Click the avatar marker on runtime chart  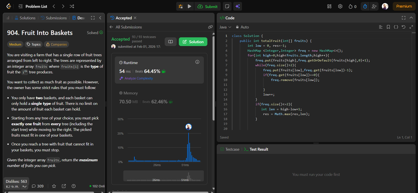click(x=188, y=127)
